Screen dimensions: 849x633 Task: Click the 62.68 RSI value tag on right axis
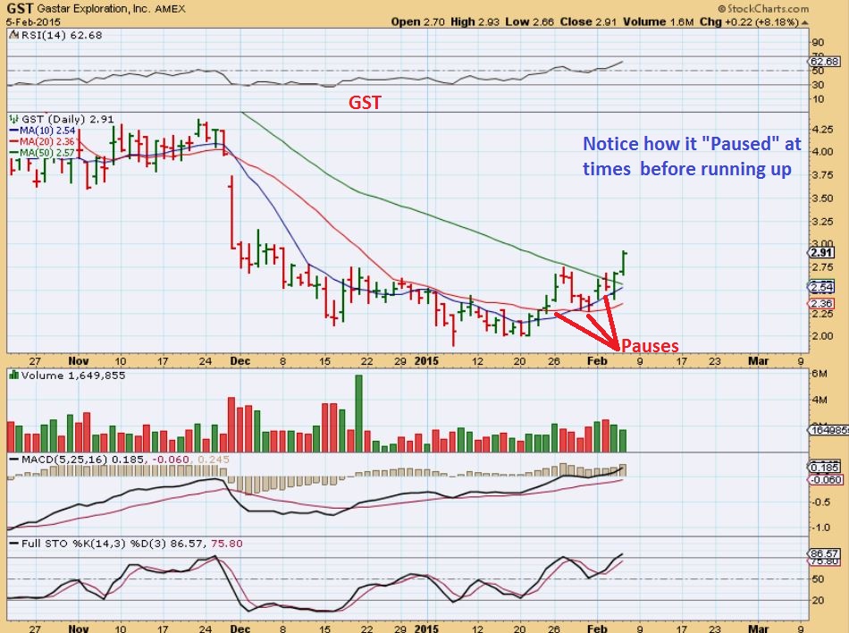pyautogui.click(x=825, y=61)
